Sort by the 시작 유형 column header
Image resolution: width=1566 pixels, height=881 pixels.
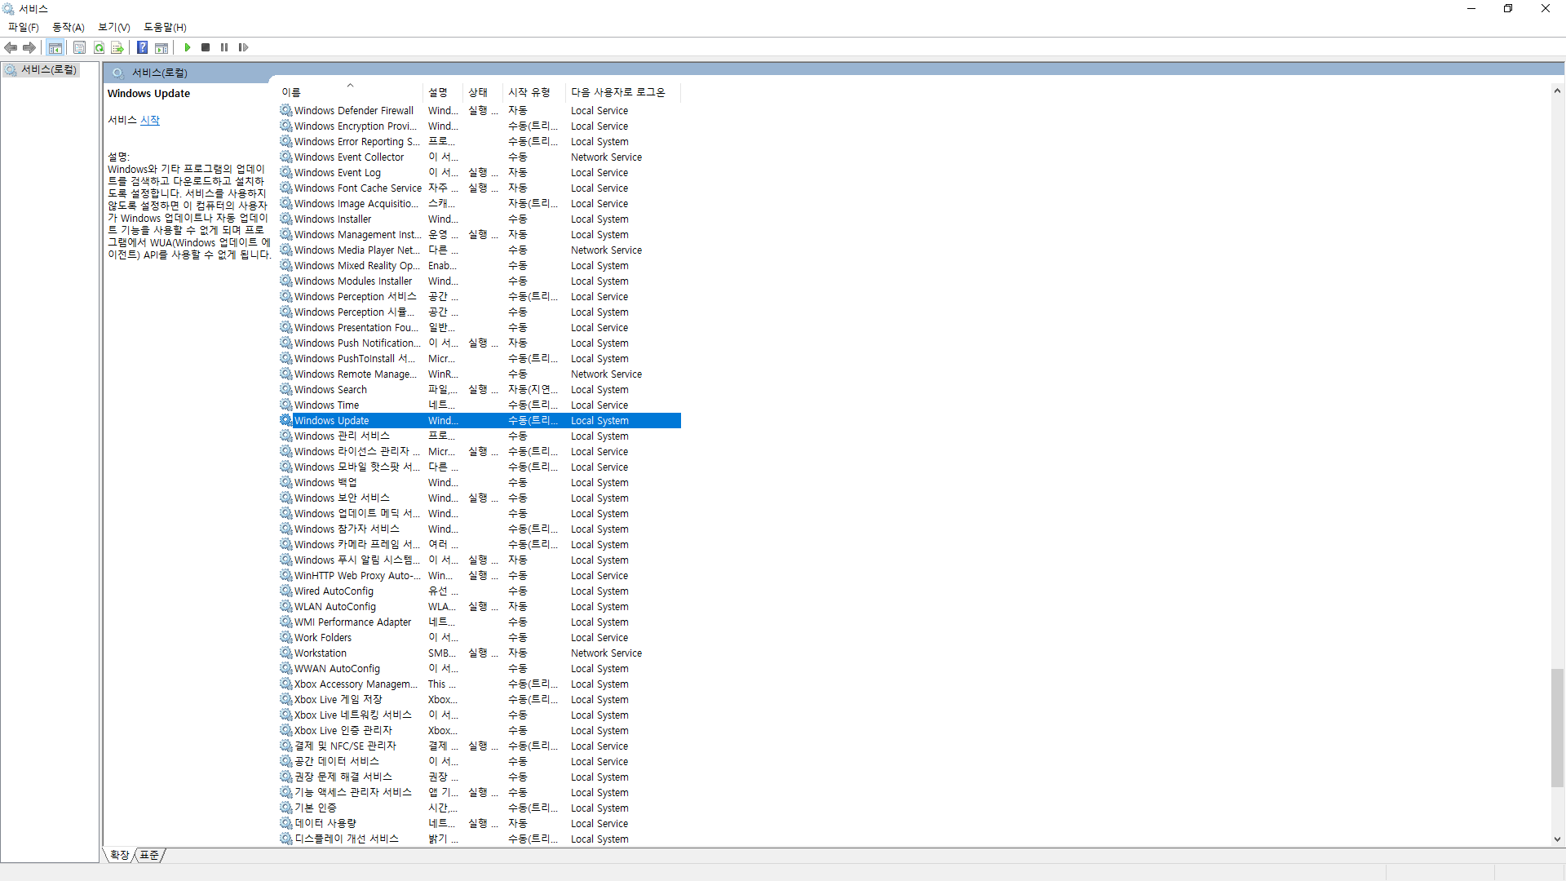(529, 92)
